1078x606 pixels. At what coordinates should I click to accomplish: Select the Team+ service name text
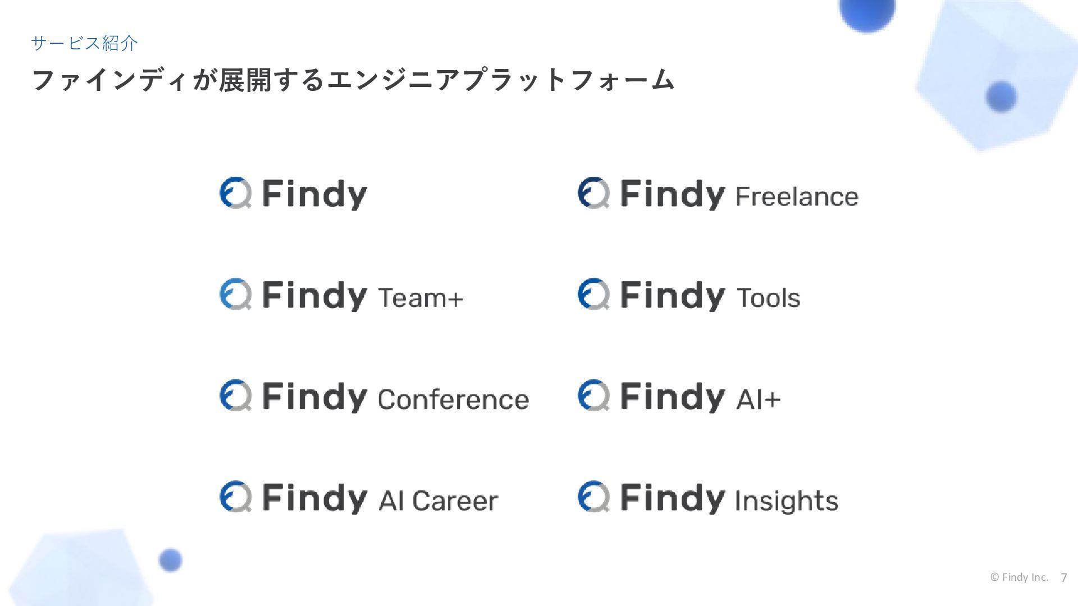point(421,298)
